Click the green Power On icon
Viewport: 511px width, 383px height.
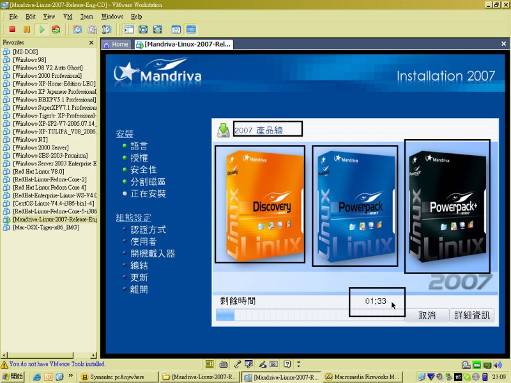coord(42,29)
